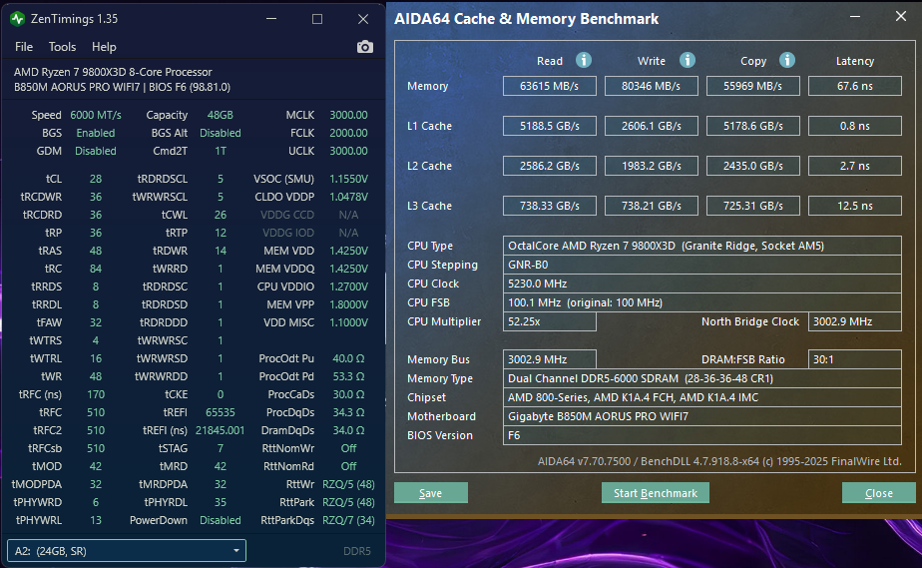Click the FCLK 2000.00 value
Viewport: 922px width, 568px height.
[x=348, y=133]
